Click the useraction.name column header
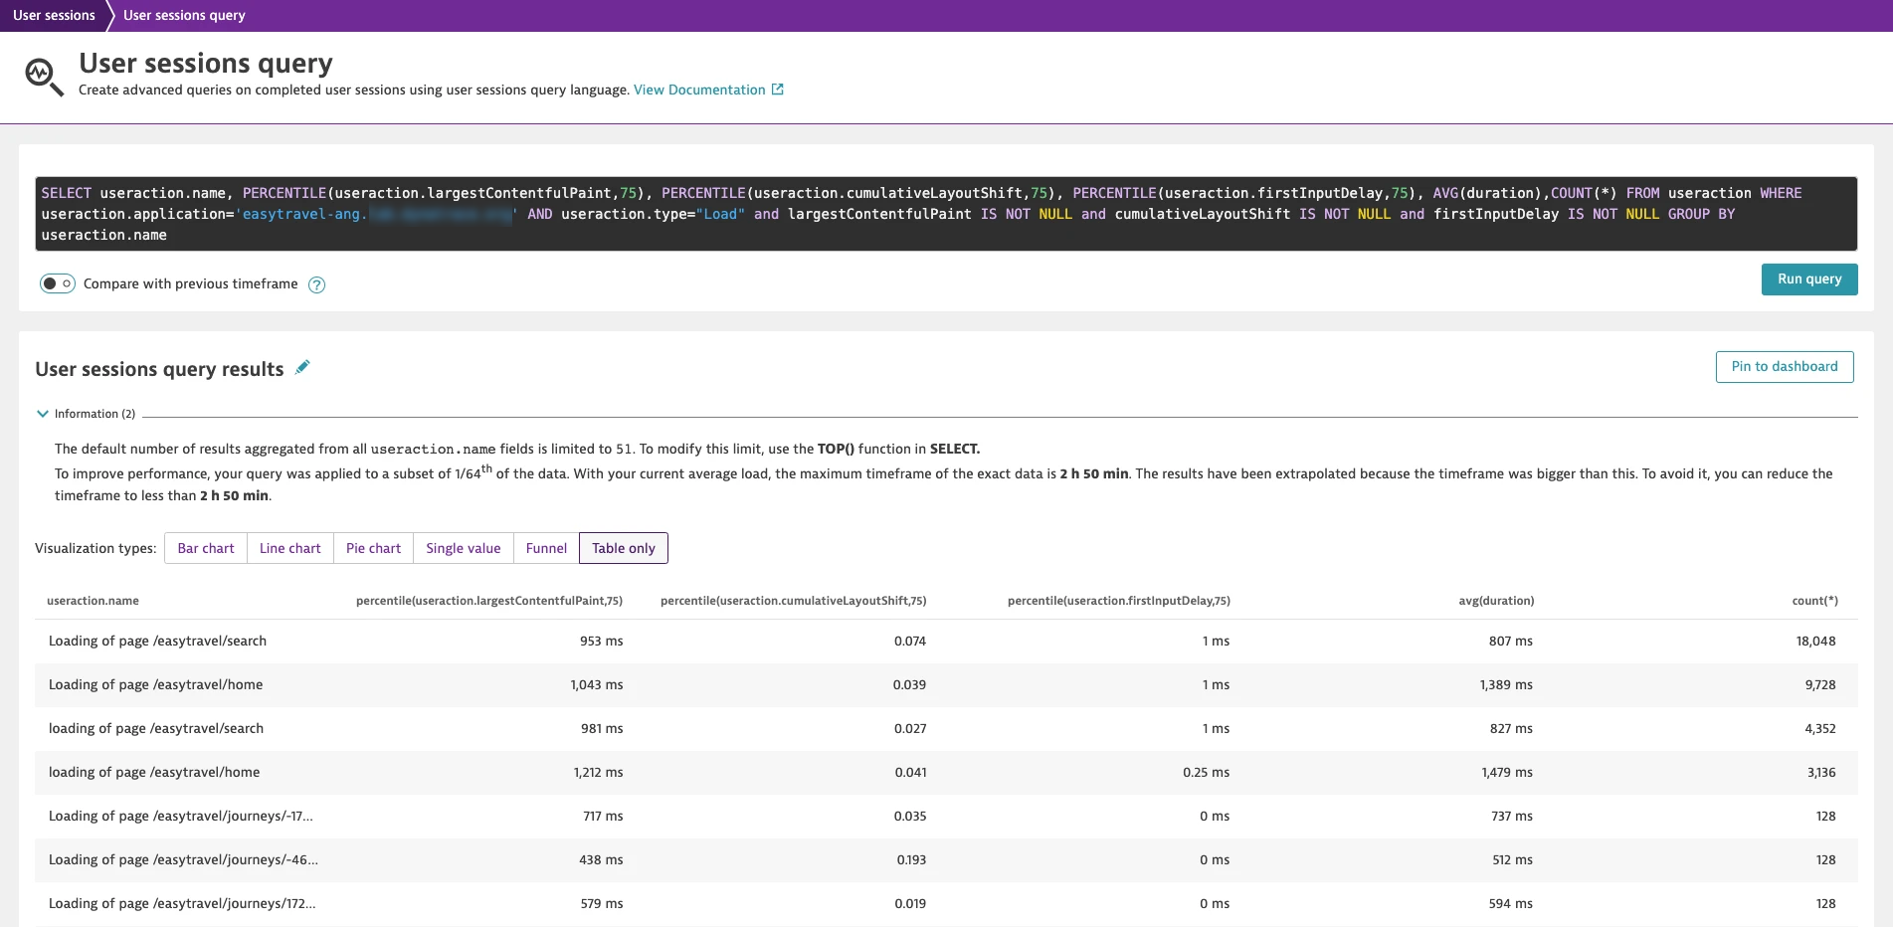Screen dimensions: 1893x927 coord(93,601)
